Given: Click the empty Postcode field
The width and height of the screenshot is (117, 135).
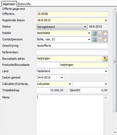Looking at the screenshot, I should 48,65.
